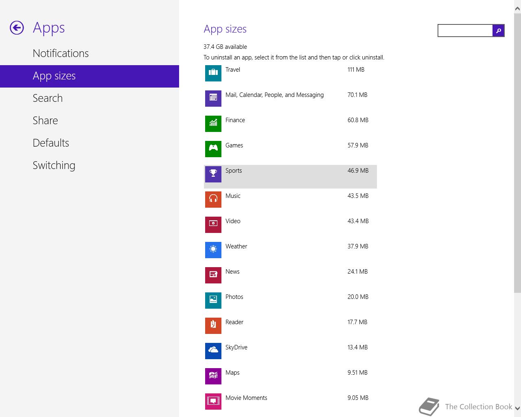
Task: Select the Mail, Calendar, People, and Messaging entry
Action: pos(274,95)
